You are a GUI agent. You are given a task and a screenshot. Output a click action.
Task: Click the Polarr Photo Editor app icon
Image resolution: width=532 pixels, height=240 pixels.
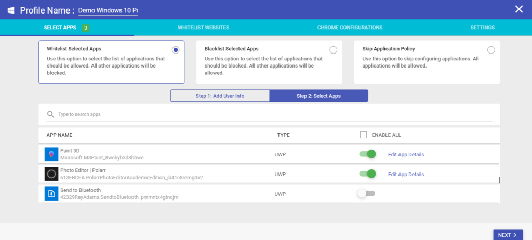tap(51, 174)
